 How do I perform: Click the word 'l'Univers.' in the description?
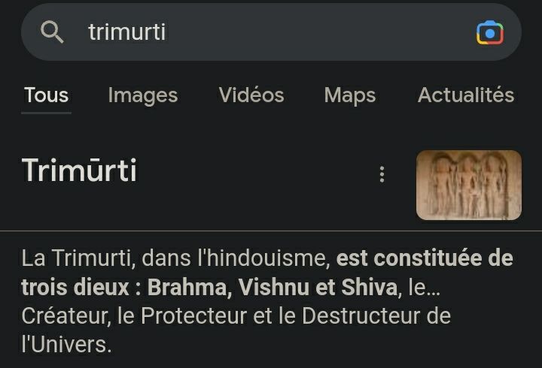pos(66,345)
